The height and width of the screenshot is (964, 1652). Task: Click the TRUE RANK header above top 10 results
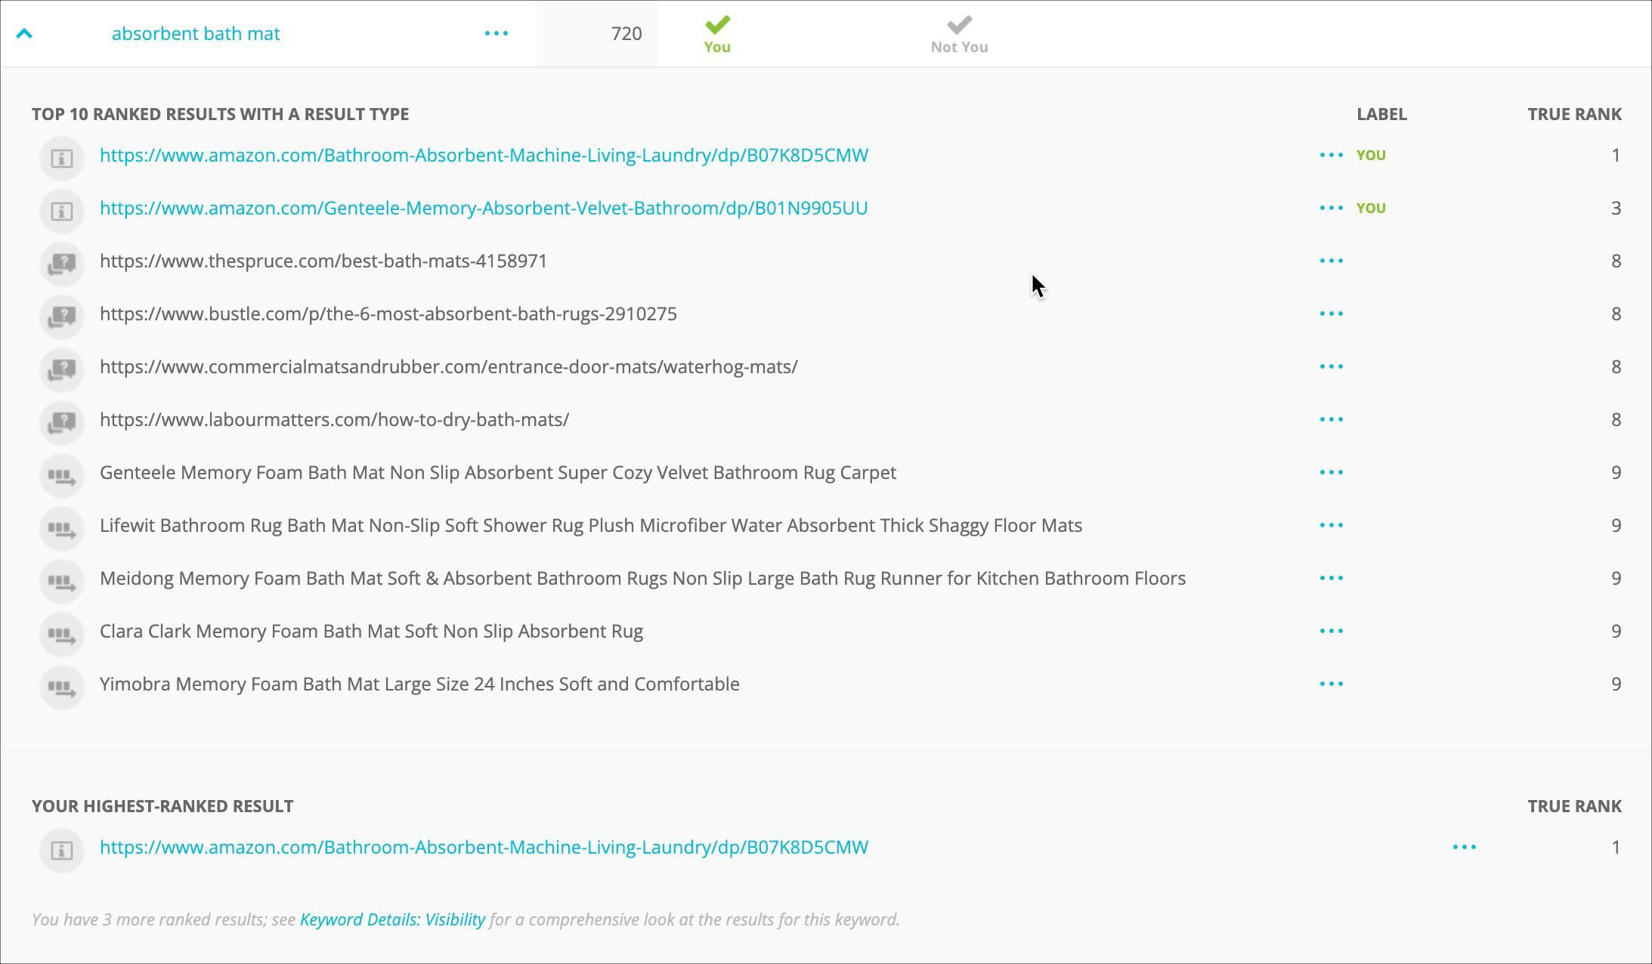tap(1574, 114)
